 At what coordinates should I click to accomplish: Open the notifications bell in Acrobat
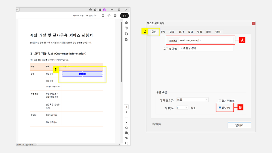click(x=95, y=10)
